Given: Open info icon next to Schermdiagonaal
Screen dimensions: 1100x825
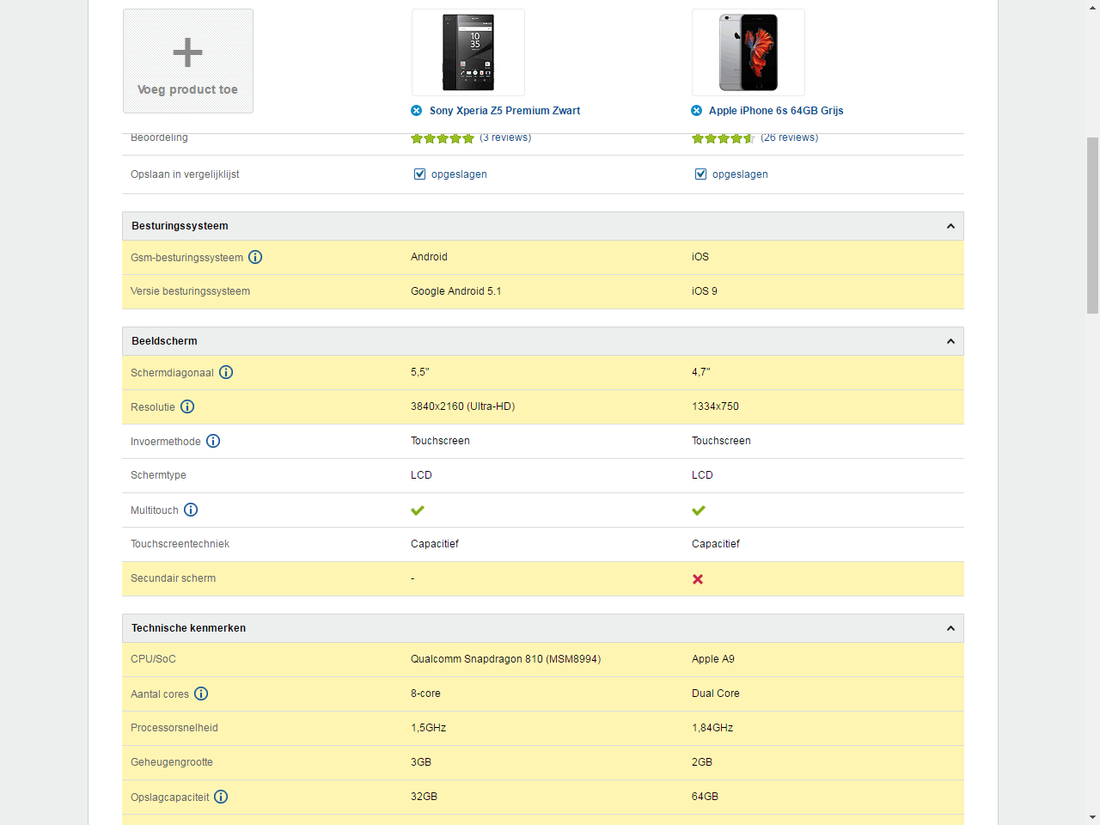Looking at the screenshot, I should (x=226, y=372).
